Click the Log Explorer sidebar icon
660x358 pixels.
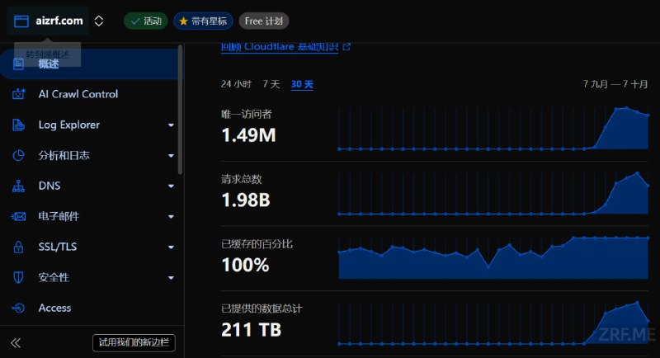pyautogui.click(x=18, y=125)
